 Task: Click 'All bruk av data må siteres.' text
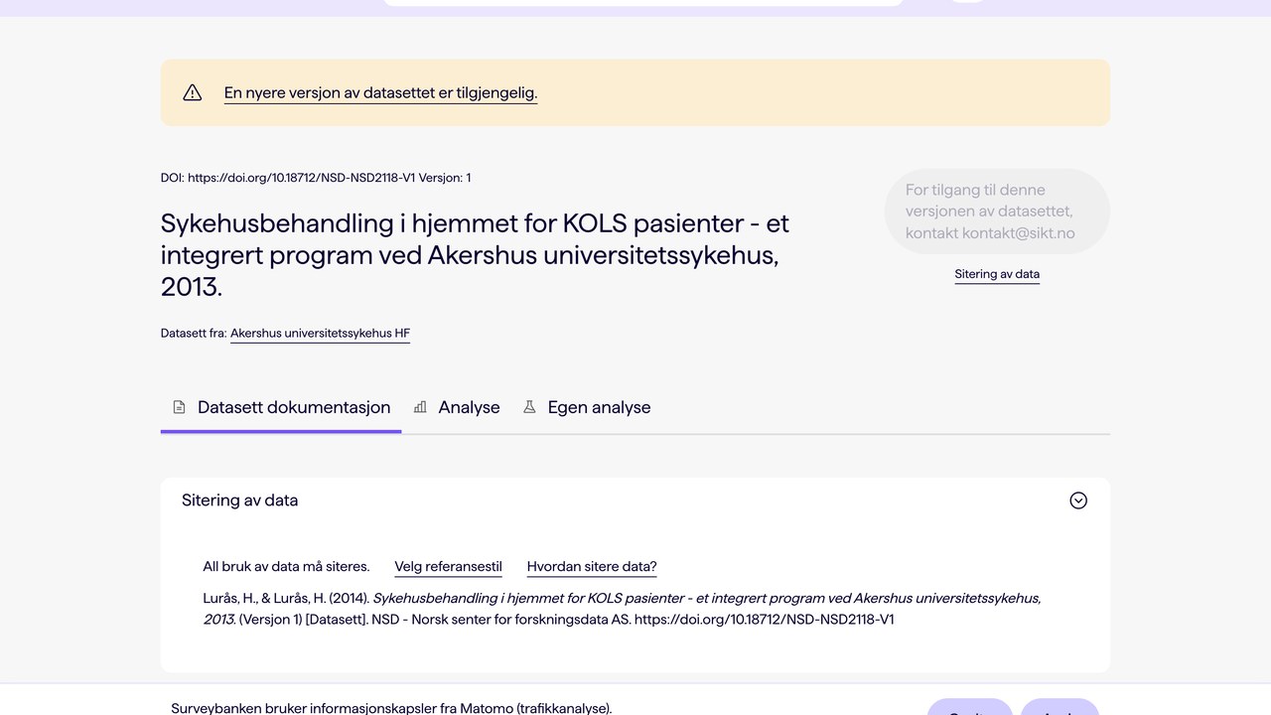pos(286,567)
